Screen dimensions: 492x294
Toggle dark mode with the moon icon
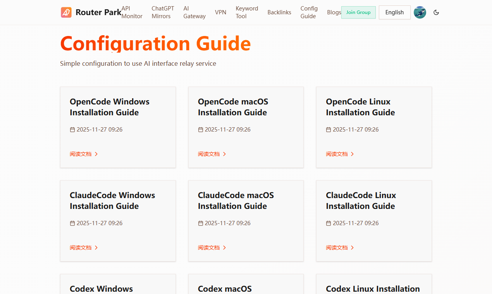click(436, 12)
